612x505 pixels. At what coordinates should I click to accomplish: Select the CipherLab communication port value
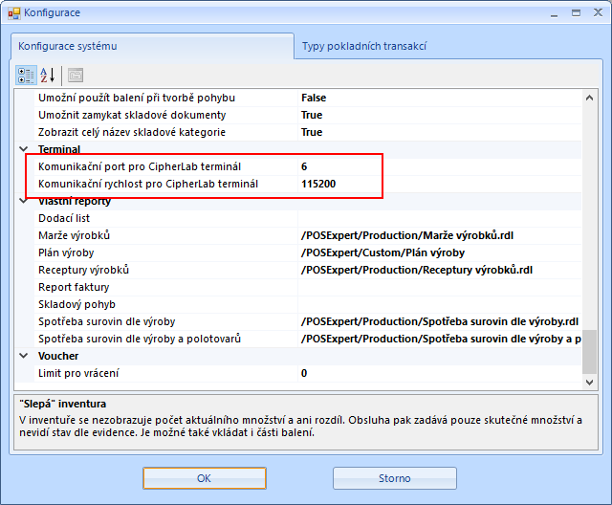440,166
